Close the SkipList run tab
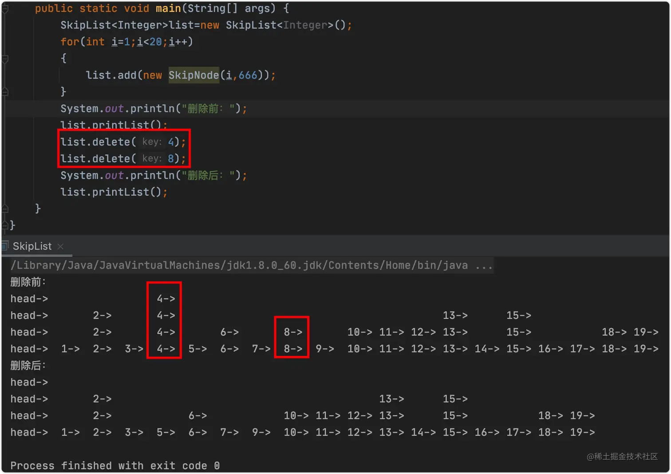 point(60,246)
